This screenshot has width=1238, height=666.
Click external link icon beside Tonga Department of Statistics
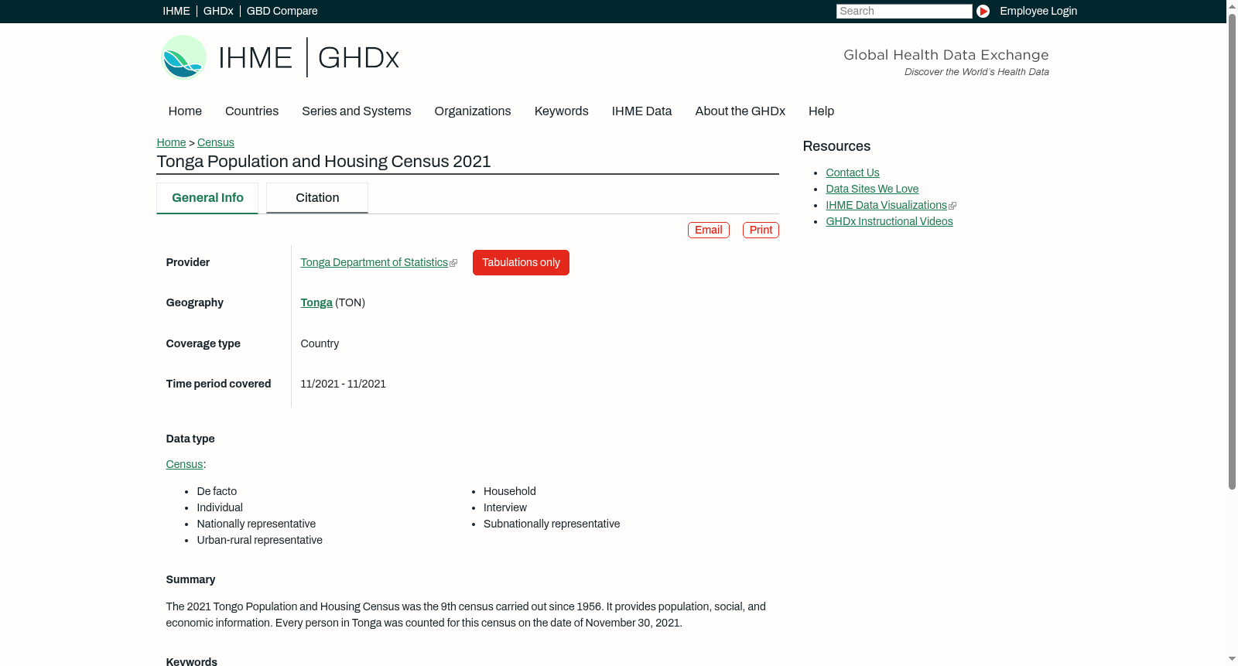(x=453, y=263)
